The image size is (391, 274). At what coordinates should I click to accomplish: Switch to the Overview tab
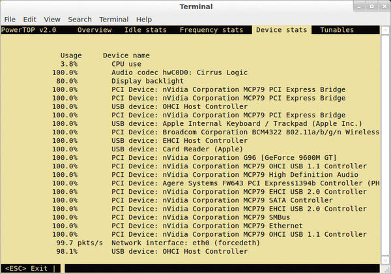point(94,30)
